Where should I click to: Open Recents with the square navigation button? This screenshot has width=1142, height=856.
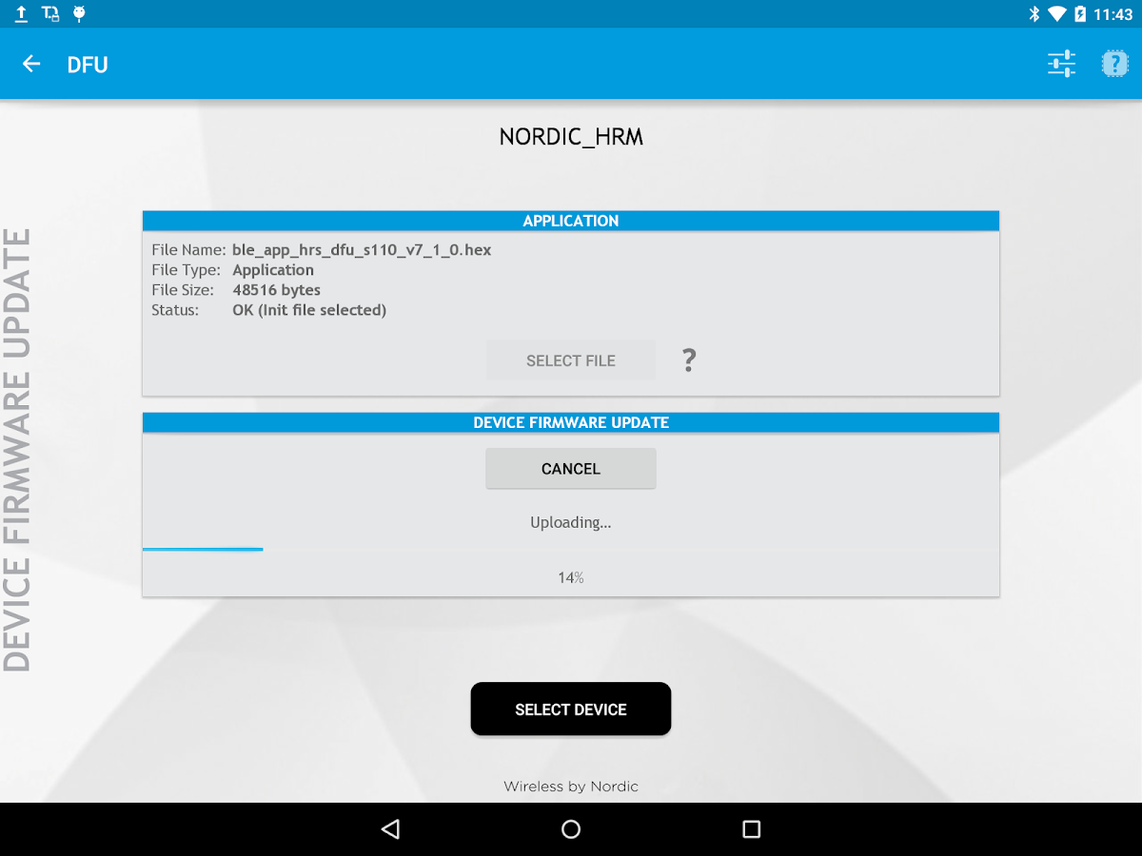pos(751,828)
